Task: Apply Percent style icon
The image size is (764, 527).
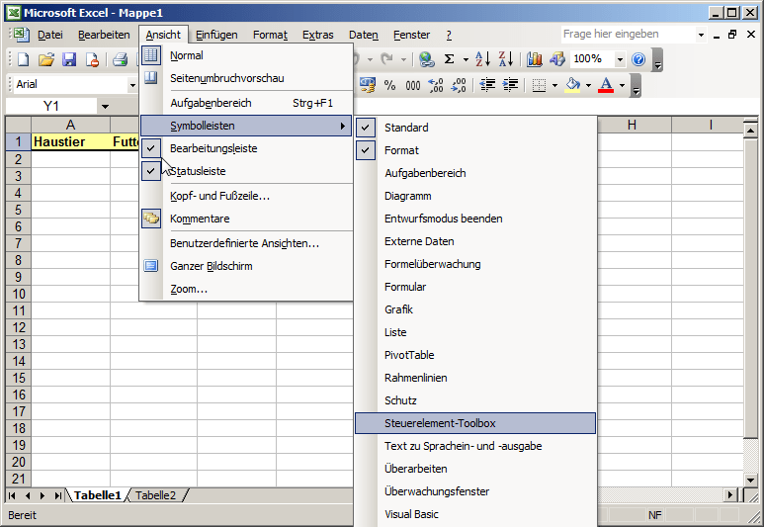Action: [389, 85]
